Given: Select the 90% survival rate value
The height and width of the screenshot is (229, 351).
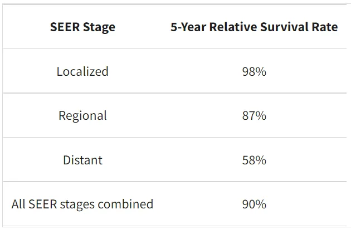Looking at the screenshot, I should [x=254, y=204].
